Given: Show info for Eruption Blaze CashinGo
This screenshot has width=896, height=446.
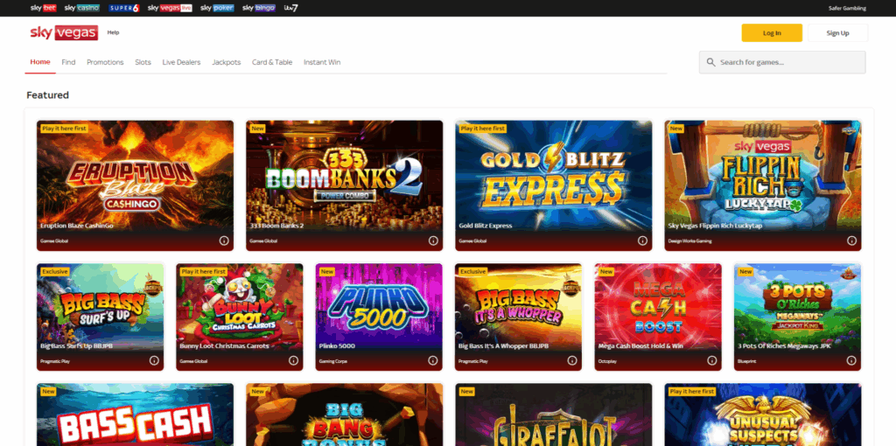Looking at the screenshot, I should [x=224, y=240].
